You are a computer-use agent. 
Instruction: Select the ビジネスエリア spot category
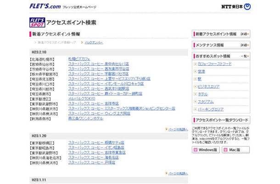pos(208,86)
